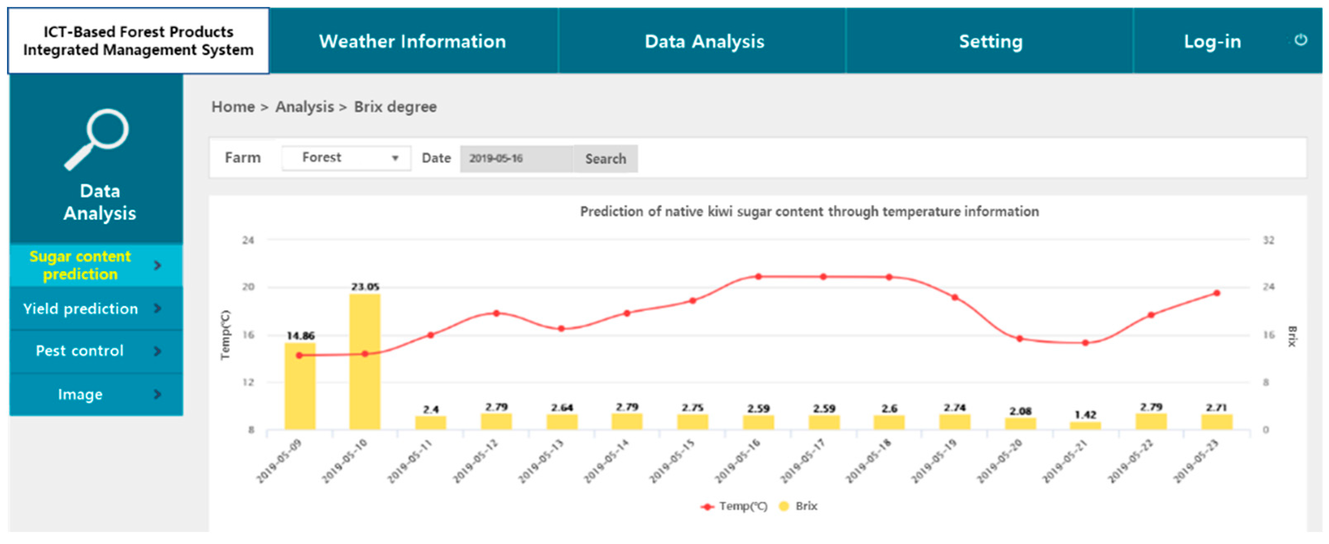The image size is (1329, 544).
Task: Click the power icon beside Log-in
Action: coord(1300,40)
